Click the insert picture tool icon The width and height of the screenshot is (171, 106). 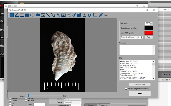43,15
